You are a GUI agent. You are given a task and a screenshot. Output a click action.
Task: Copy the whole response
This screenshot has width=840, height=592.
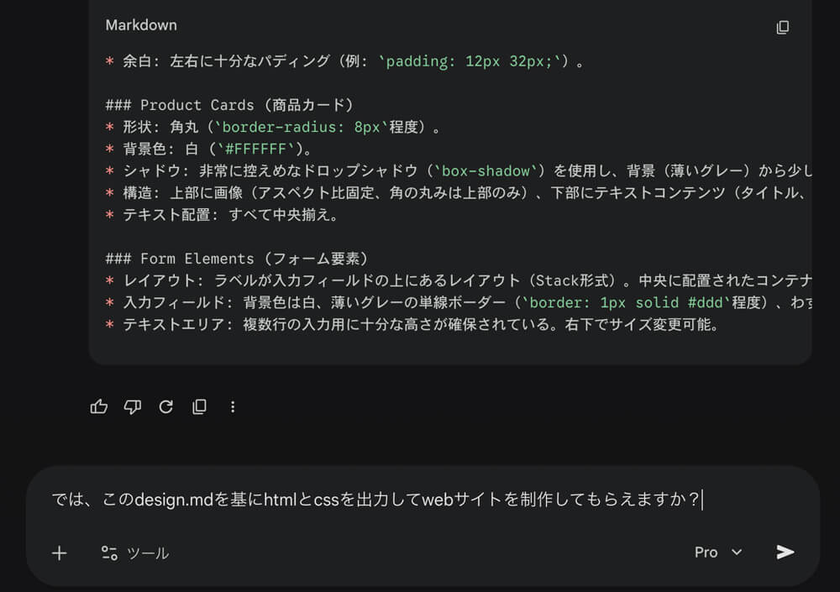[x=199, y=407]
